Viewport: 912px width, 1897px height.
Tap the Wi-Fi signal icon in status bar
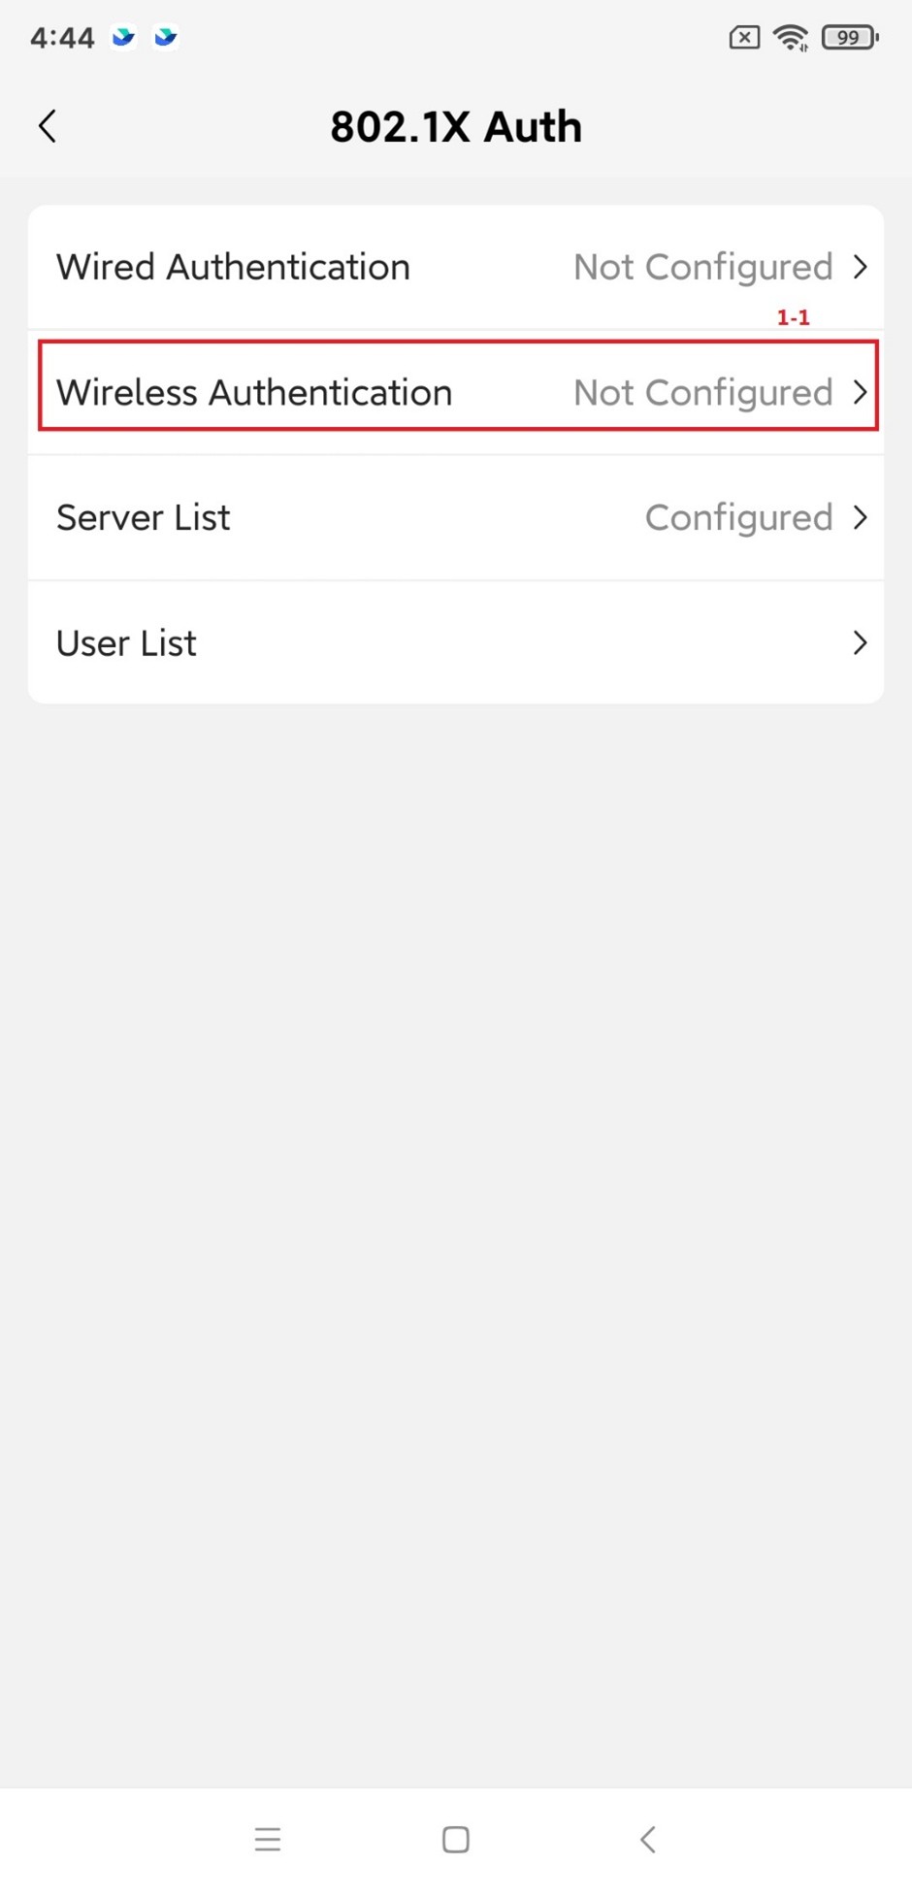point(791,38)
